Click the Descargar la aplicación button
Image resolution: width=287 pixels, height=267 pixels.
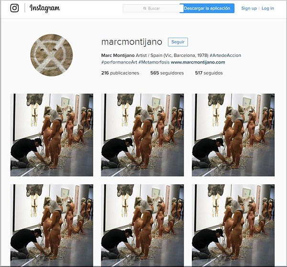207,8
